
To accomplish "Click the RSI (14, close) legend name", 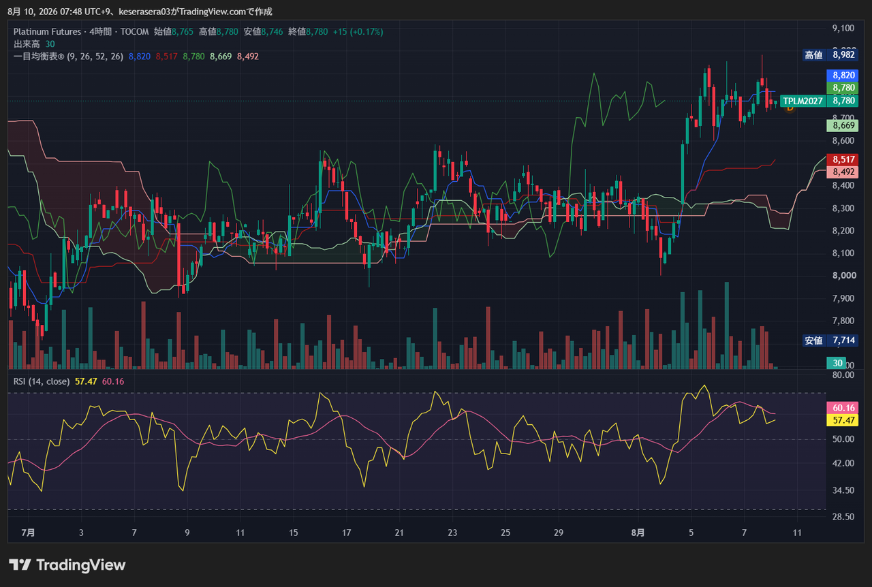I will pyautogui.click(x=42, y=381).
